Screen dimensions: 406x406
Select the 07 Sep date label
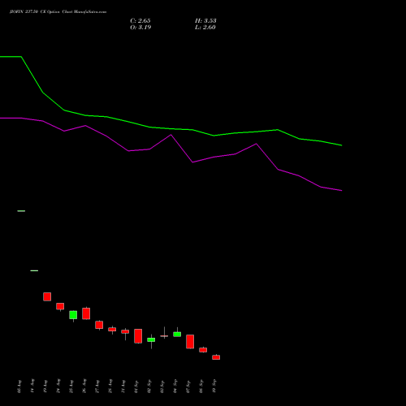(188, 387)
